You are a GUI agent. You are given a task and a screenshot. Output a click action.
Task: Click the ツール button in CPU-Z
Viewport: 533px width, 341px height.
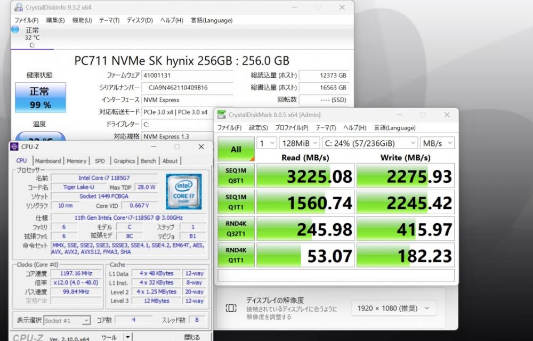109,337
